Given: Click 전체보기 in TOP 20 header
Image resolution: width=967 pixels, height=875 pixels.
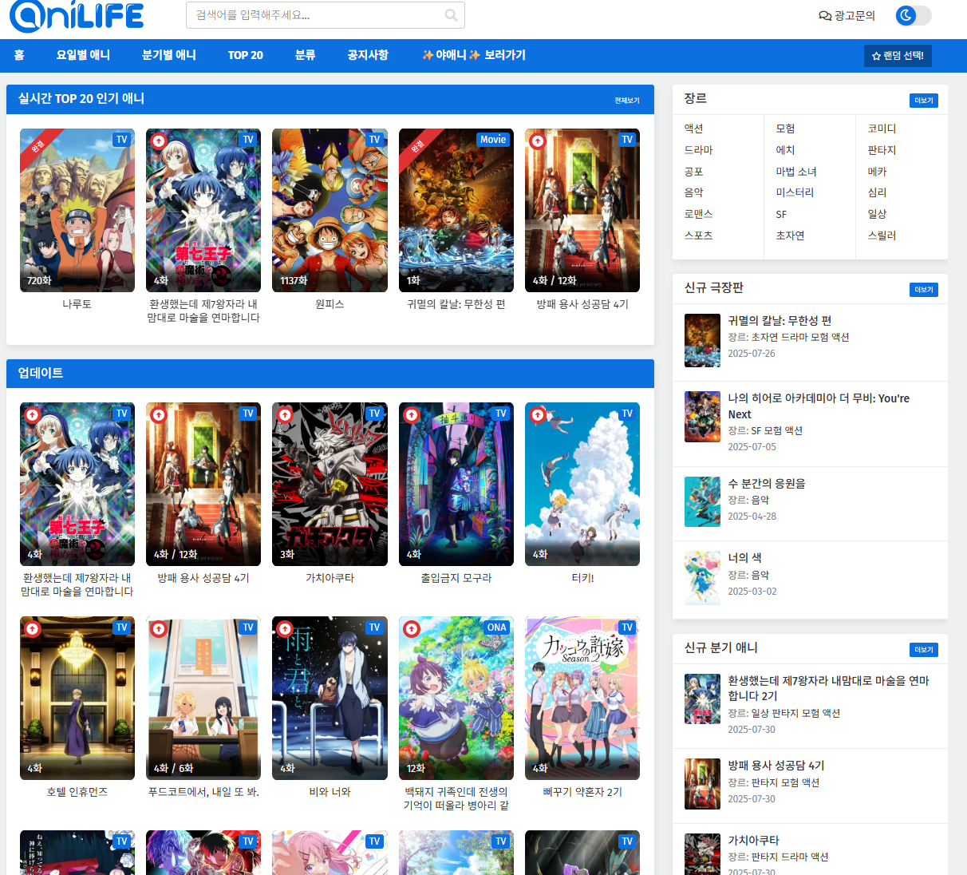Looking at the screenshot, I should coord(627,101).
